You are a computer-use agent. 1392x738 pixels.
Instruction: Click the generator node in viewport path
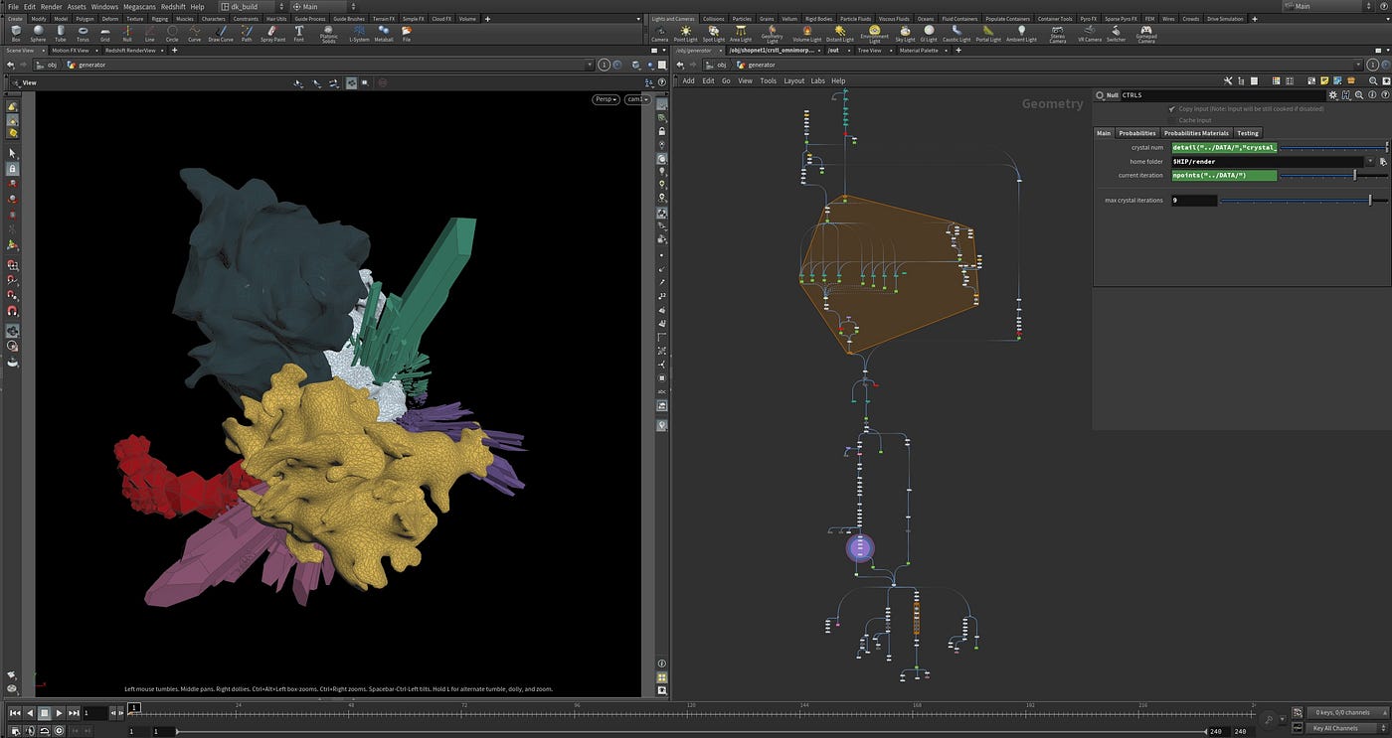coord(87,65)
